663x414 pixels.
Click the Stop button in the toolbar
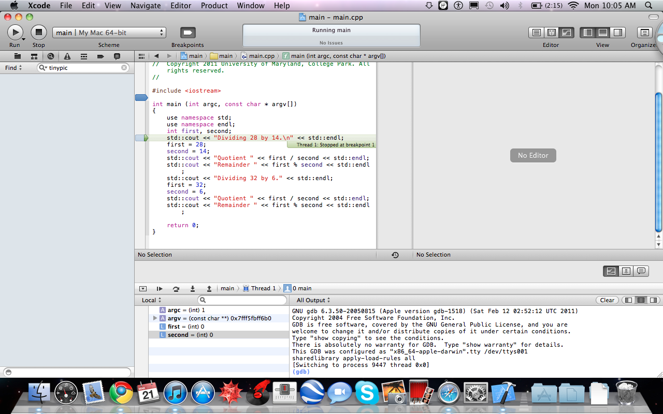point(38,33)
